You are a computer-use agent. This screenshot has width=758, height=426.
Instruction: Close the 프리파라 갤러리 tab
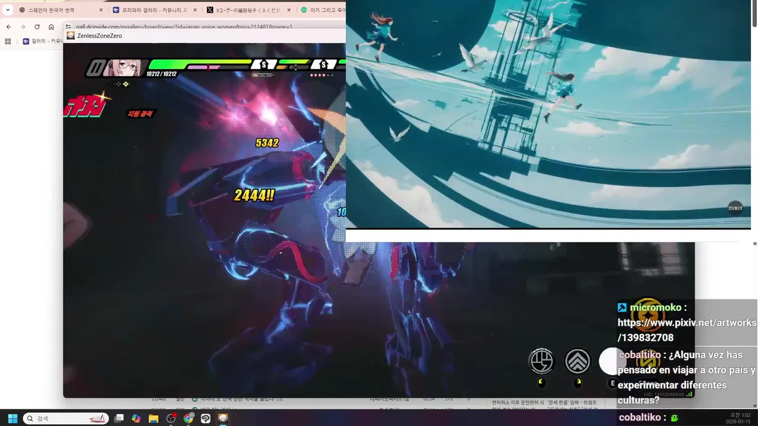tap(195, 10)
